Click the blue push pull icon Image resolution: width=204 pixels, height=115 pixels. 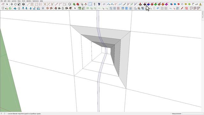tap(148, 4)
